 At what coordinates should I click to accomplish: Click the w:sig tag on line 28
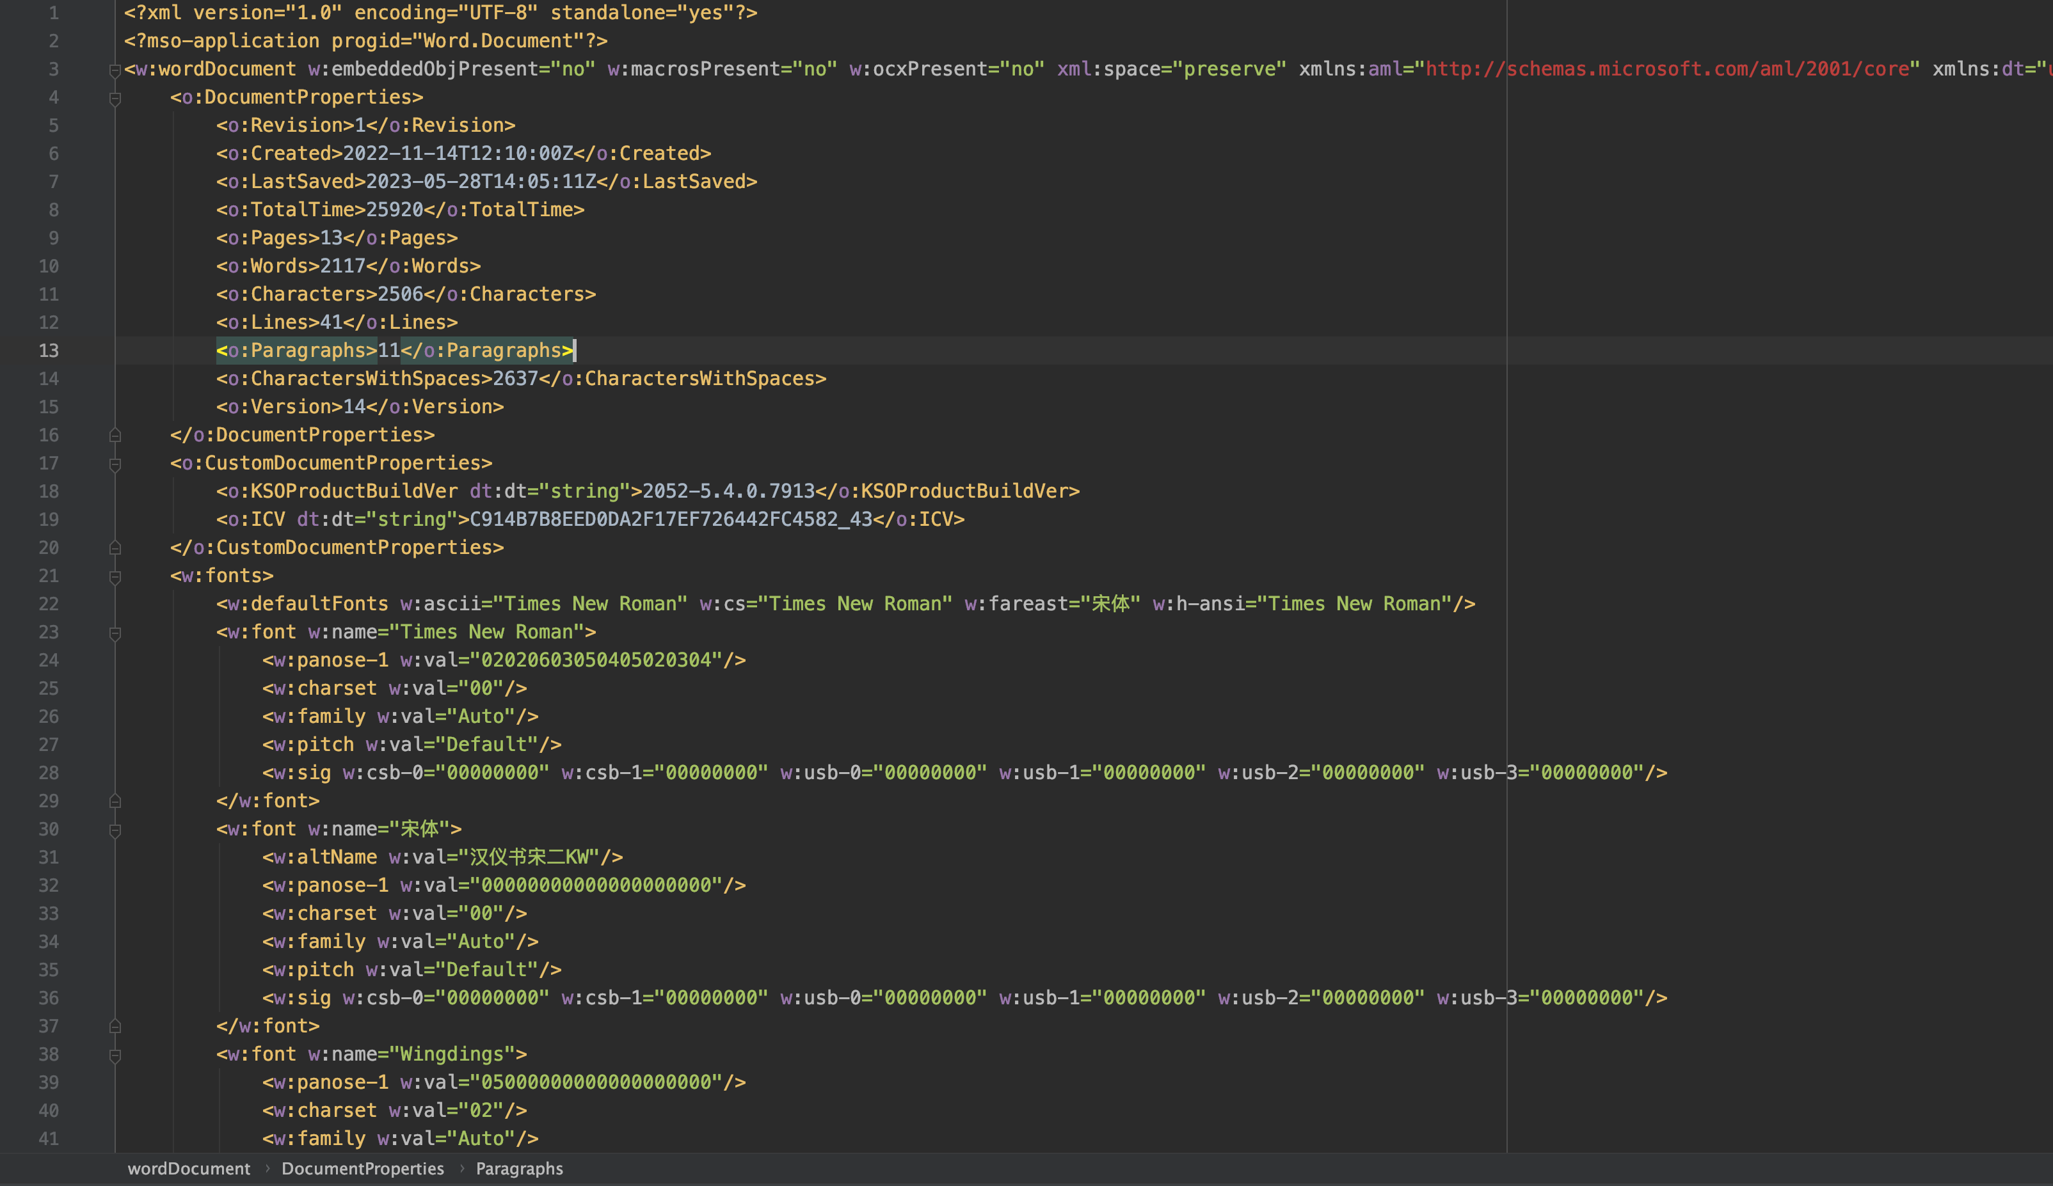[964, 772]
